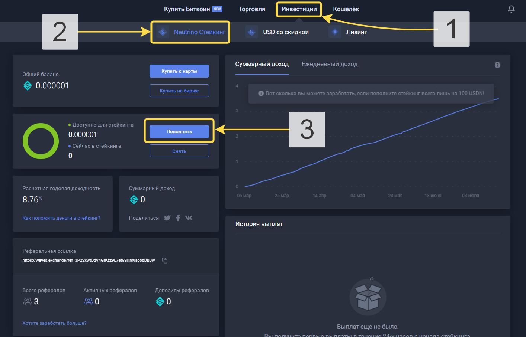526x337 pixels.
Task: Click the Купить на бирже button
Action: [x=179, y=91]
